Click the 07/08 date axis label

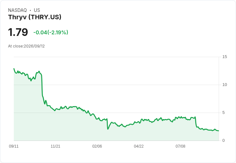coord(180,146)
